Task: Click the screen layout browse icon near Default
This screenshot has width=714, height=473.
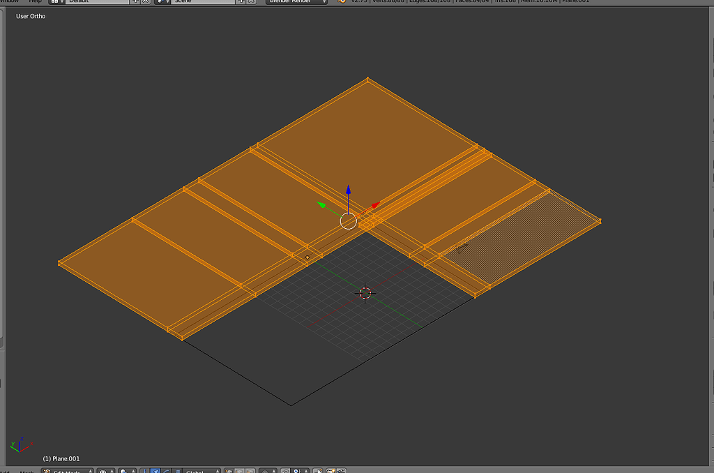Action: pos(56,2)
